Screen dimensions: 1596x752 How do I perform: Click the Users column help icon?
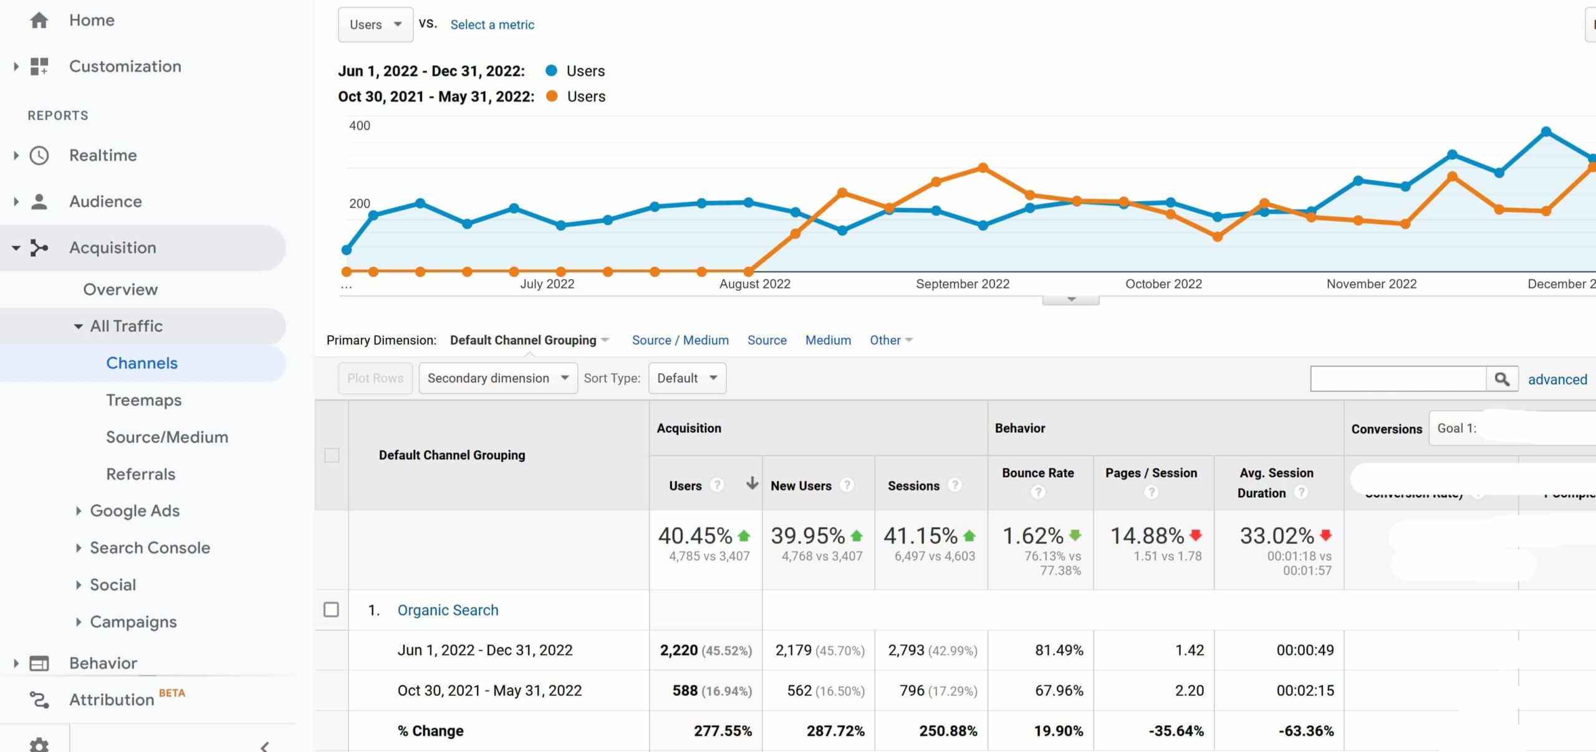(x=717, y=485)
